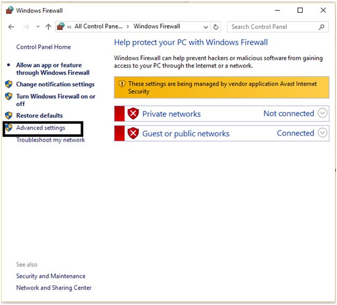Screen dimensions: 337x305
Task: Click the firewall icon in address bar
Action: coord(61,26)
